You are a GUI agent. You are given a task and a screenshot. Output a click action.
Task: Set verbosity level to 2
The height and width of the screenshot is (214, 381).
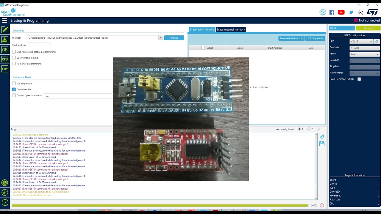coord(309,129)
